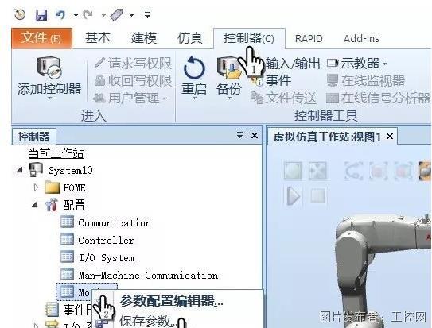
Task: Click 保存参数 in the context menu
Action: [148, 321]
